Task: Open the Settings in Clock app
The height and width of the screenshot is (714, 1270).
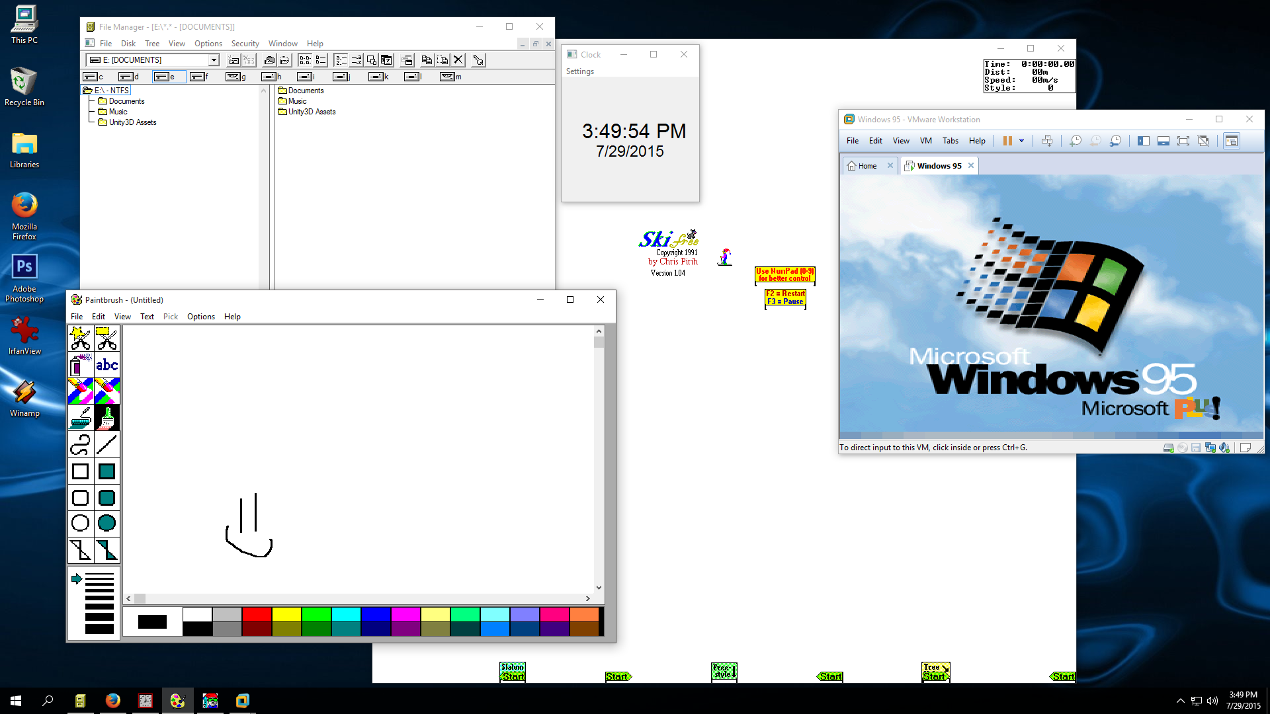Action: (x=580, y=71)
